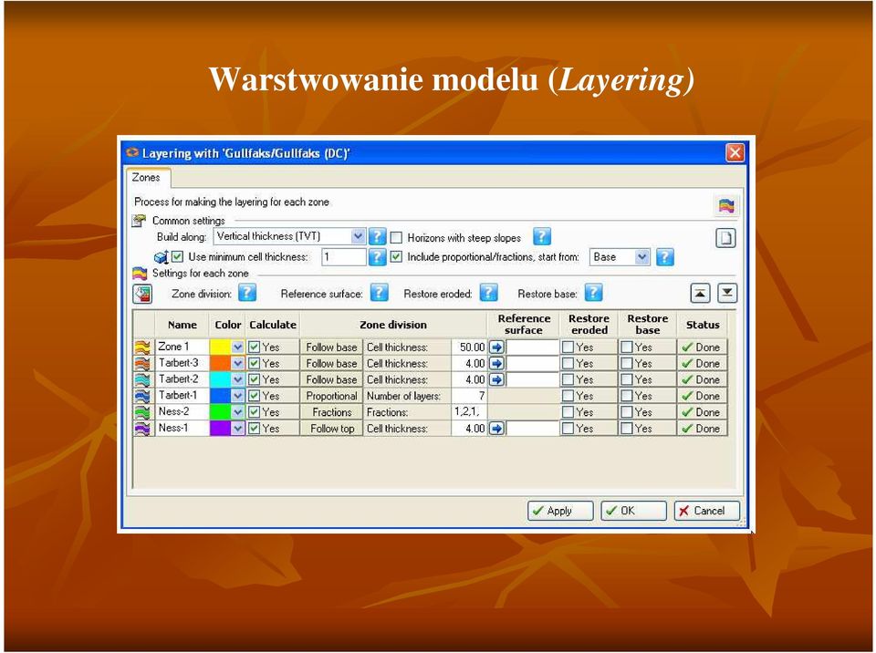
Task: Click Tarbert-1 number of layers value 7
Action: [469, 396]
